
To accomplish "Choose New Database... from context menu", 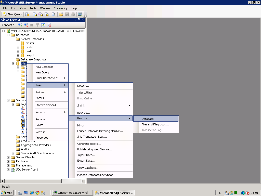I will click(x=48, y=67).
